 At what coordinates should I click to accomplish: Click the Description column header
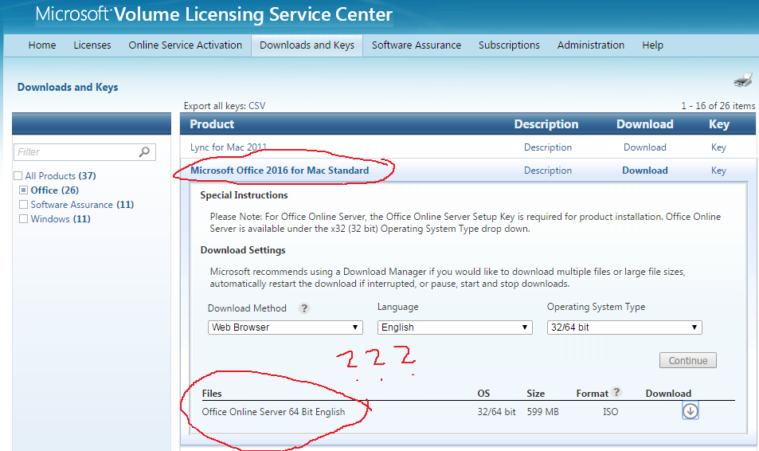pyautogui.click(x=546, y=124)
